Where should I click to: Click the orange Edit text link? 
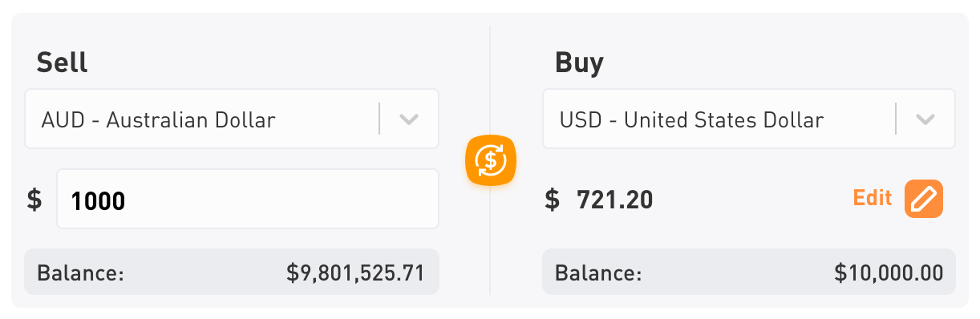tap(873, 198)
